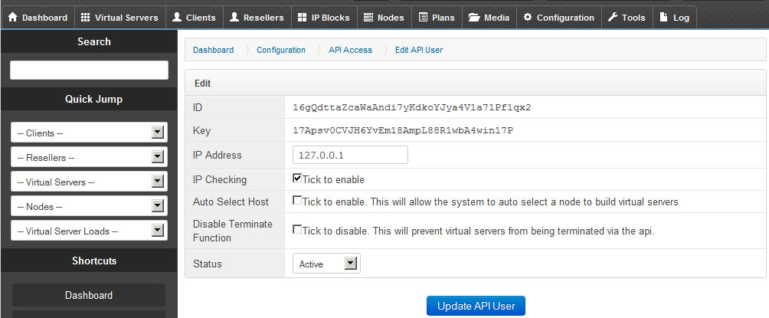The width and height of the screenshot is (769, 318).
Task: Click the Nodes list icon
Action: pos(368,18)
